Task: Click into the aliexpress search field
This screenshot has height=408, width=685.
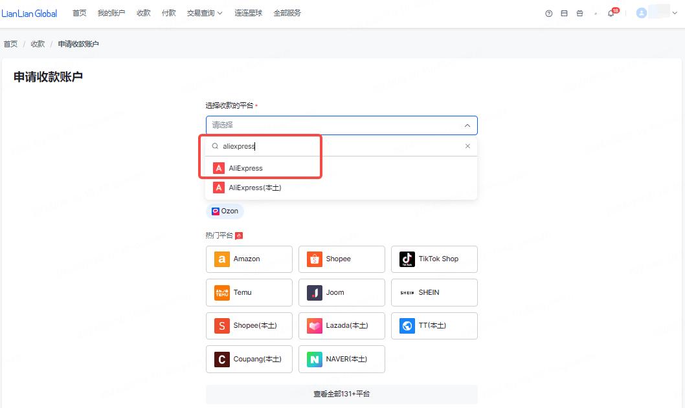Action: tap(341, 146)
